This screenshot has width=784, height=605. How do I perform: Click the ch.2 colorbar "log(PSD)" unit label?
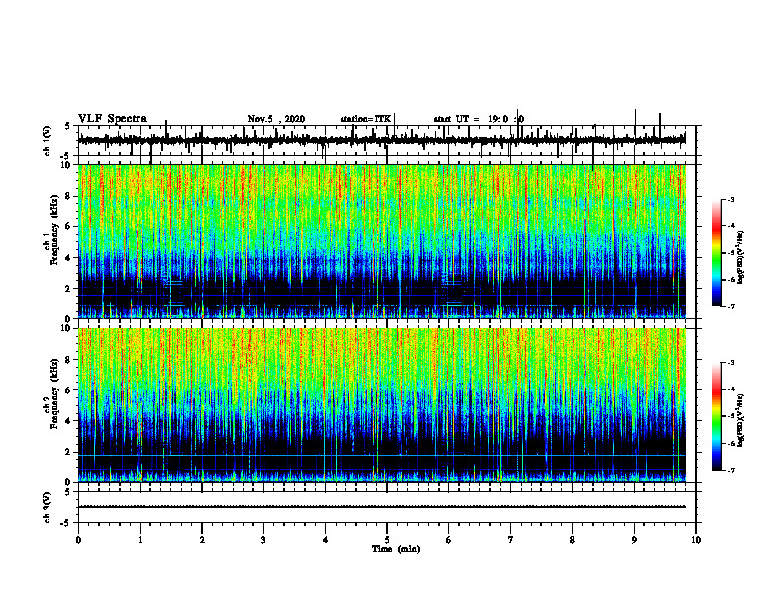pos(741,420)
